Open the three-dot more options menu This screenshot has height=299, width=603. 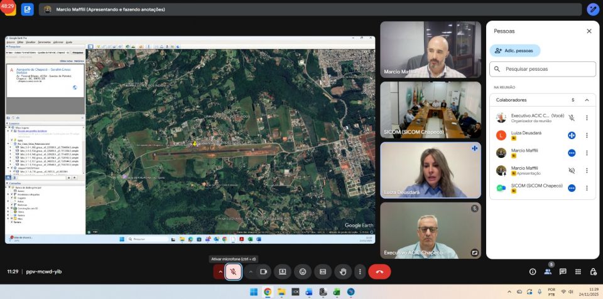click(359, 271)
